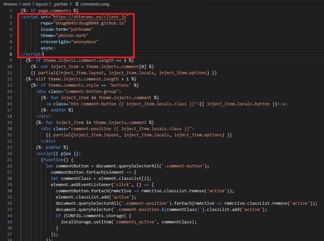
Task: Place cursor on the closing </script> tag
Action: 32,54
